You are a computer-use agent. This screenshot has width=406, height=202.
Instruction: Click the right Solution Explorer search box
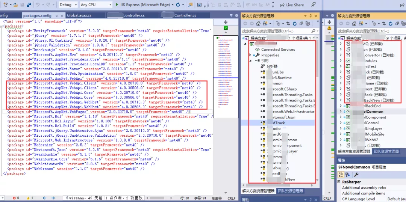(371, 31)
